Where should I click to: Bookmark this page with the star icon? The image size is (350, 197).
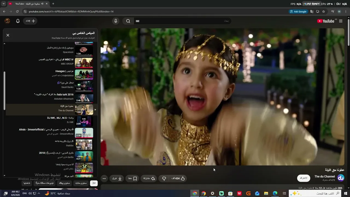click(324, 11)
